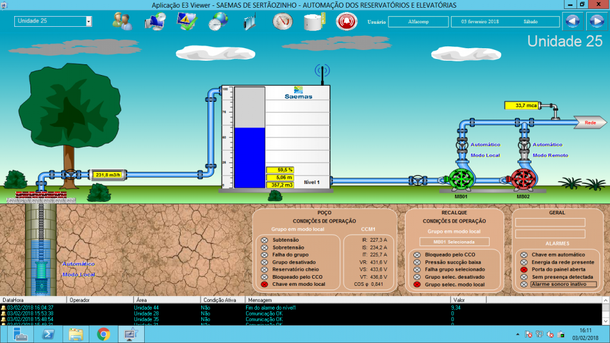Click the Porta do painel aberta indicator
This screenshot has height=343, width=610.
pyautogui.click(x=524, y=269)
